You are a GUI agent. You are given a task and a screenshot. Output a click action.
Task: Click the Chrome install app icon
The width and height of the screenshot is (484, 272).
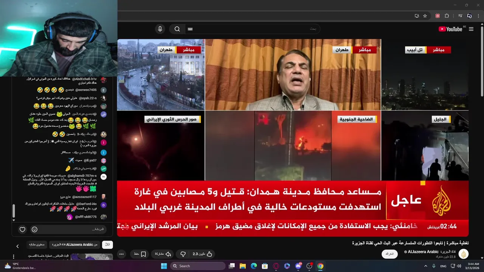click(417, 16)
